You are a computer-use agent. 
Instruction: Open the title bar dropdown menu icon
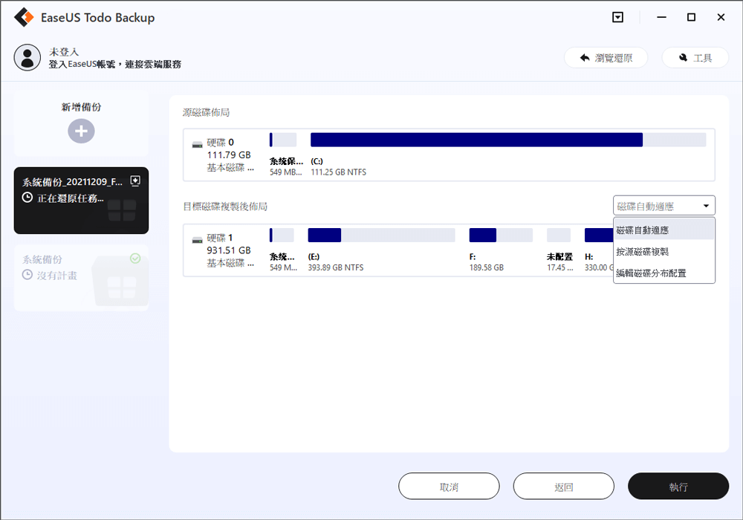coord(617,18)
